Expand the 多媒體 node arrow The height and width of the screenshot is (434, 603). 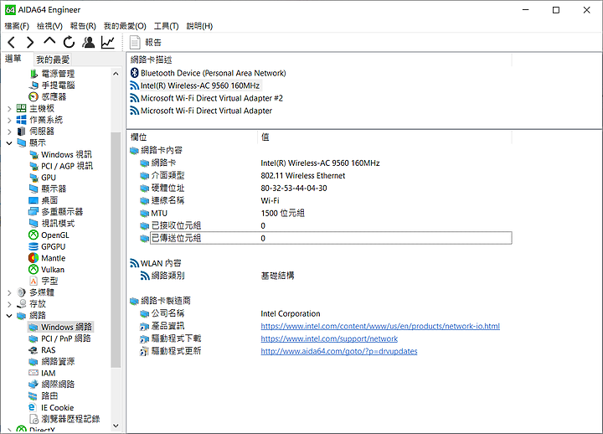coord(9,292)
